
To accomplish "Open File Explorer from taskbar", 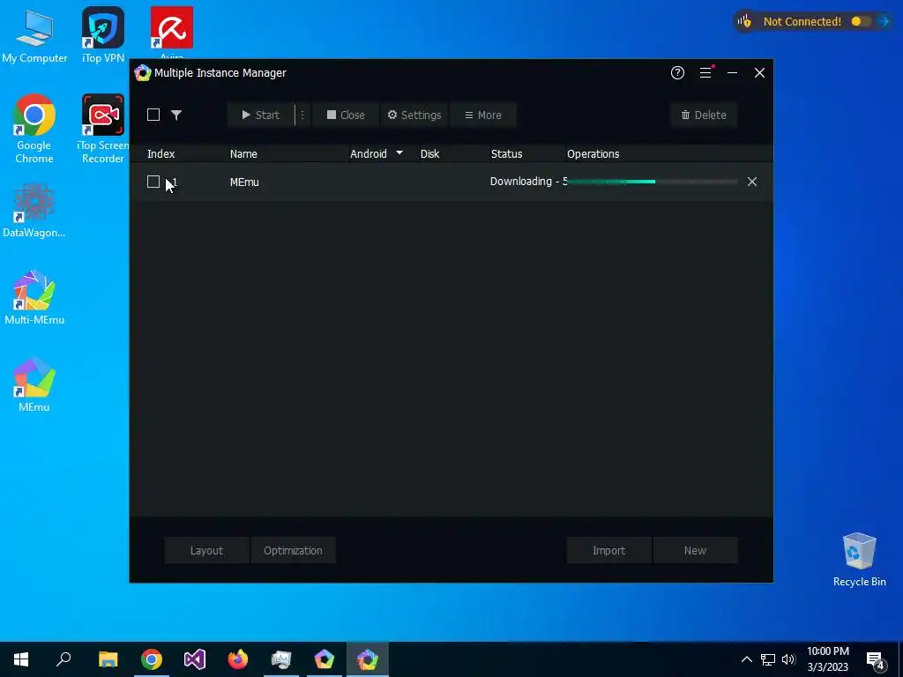I will [x=108, y=659].
